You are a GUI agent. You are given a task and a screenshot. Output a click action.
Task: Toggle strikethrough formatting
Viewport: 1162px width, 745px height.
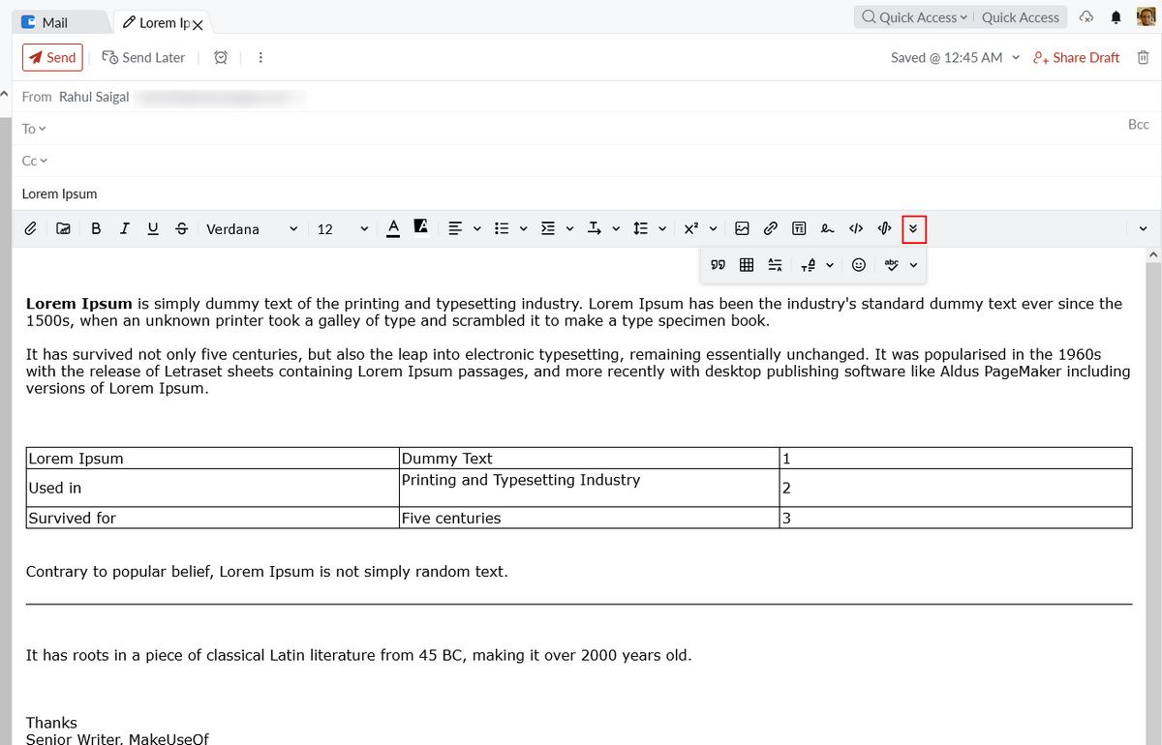tap(182, 228)
